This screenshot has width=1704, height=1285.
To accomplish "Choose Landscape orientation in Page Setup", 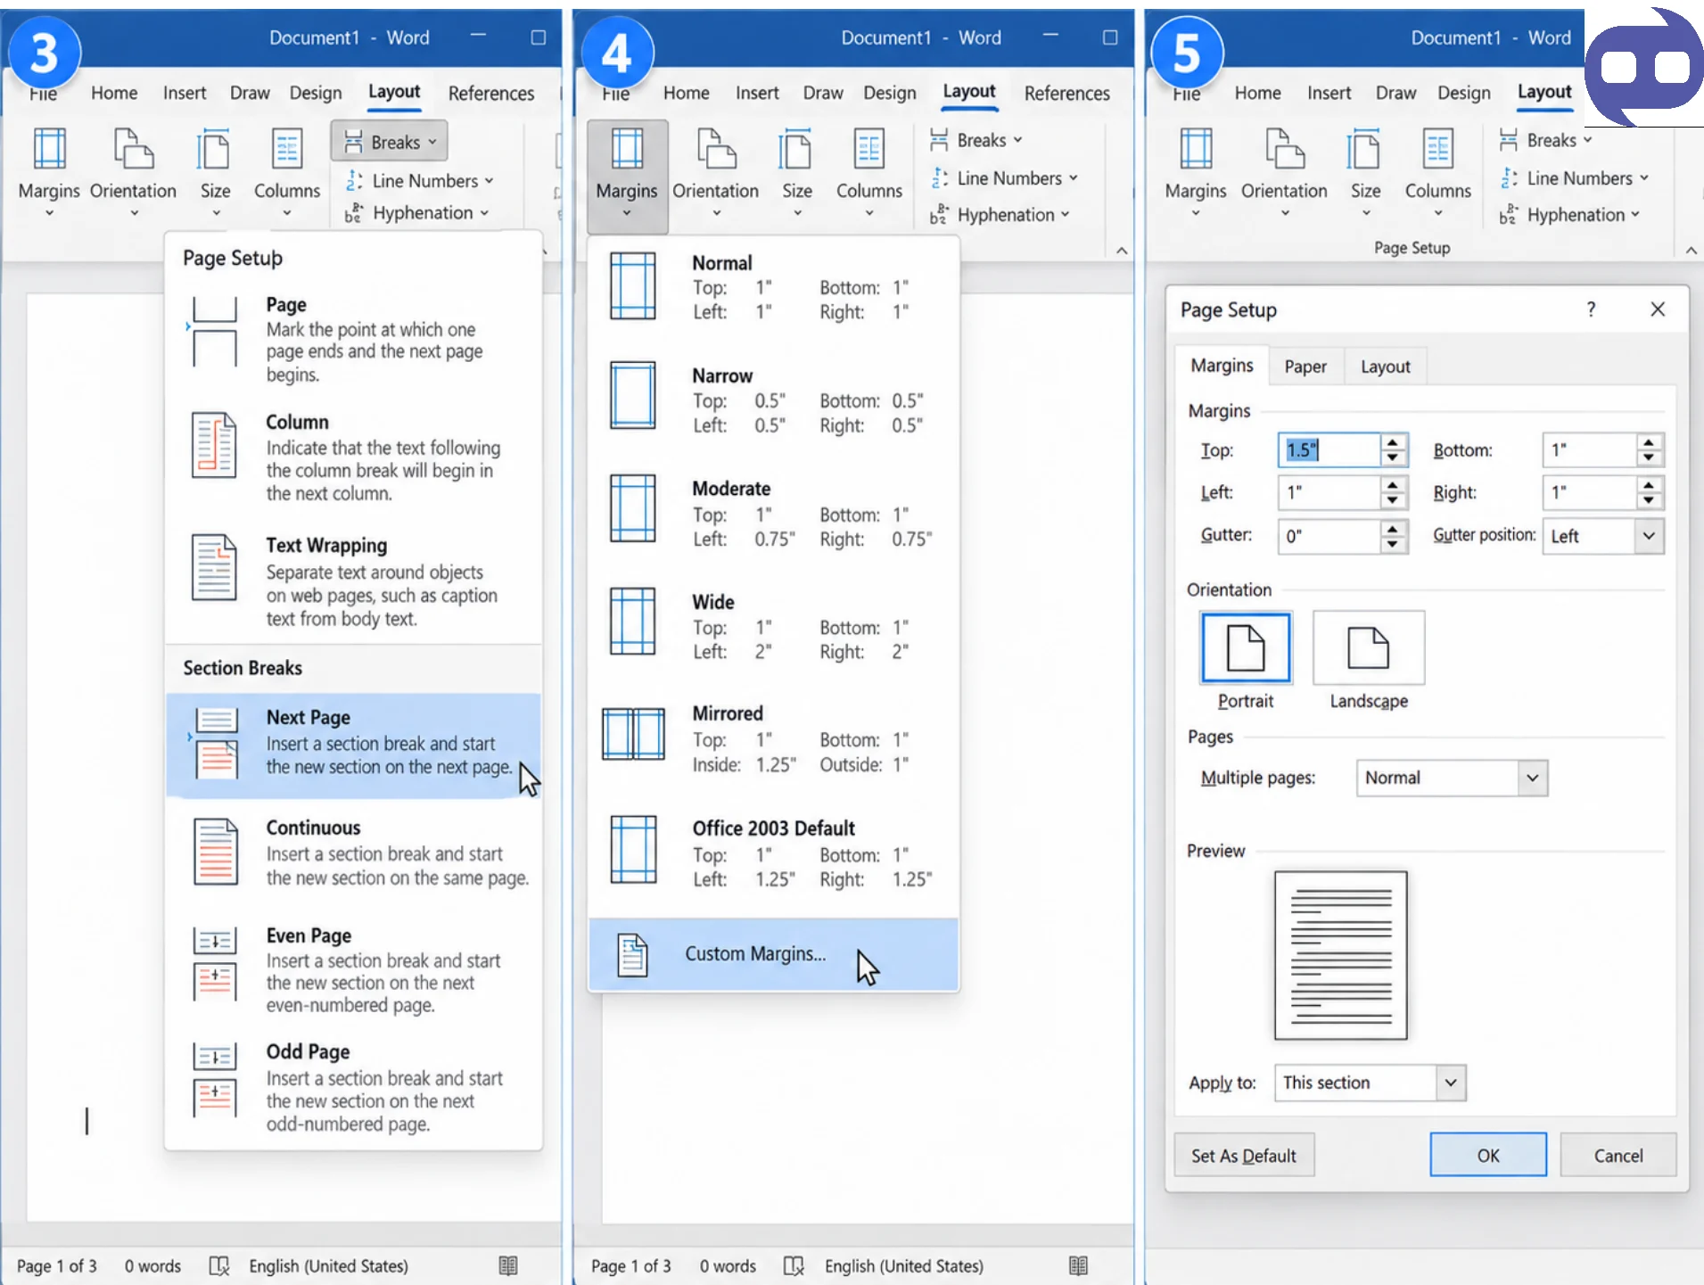I will click(1369, 661).
